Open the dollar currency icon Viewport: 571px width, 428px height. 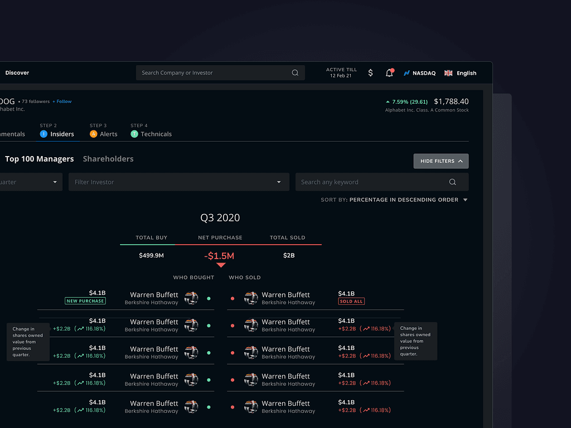(371, 73)
